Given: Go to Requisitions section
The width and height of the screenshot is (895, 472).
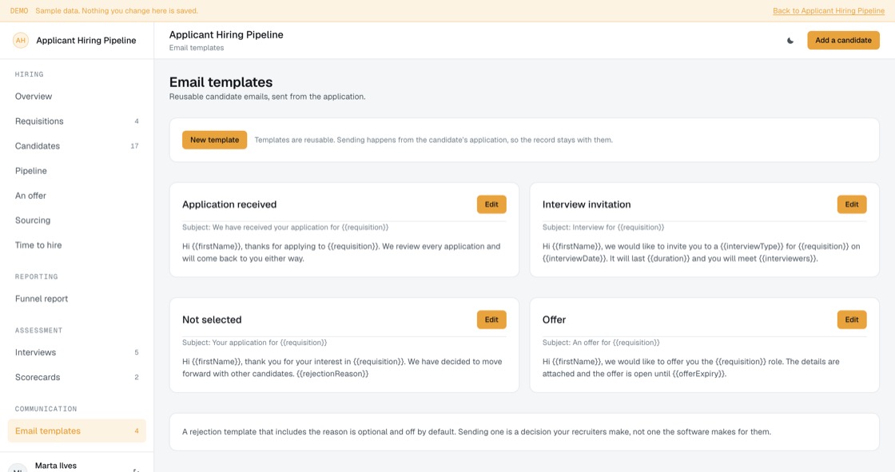Looking at the screenshot, I should (77, 121).
